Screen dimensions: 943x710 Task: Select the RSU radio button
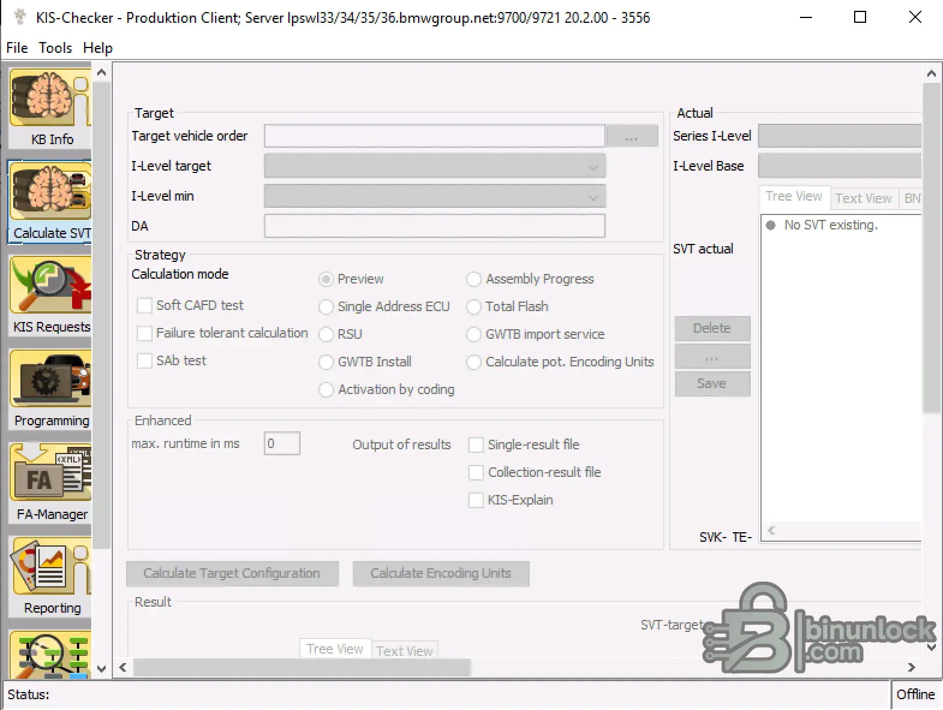tap(326, 335)
